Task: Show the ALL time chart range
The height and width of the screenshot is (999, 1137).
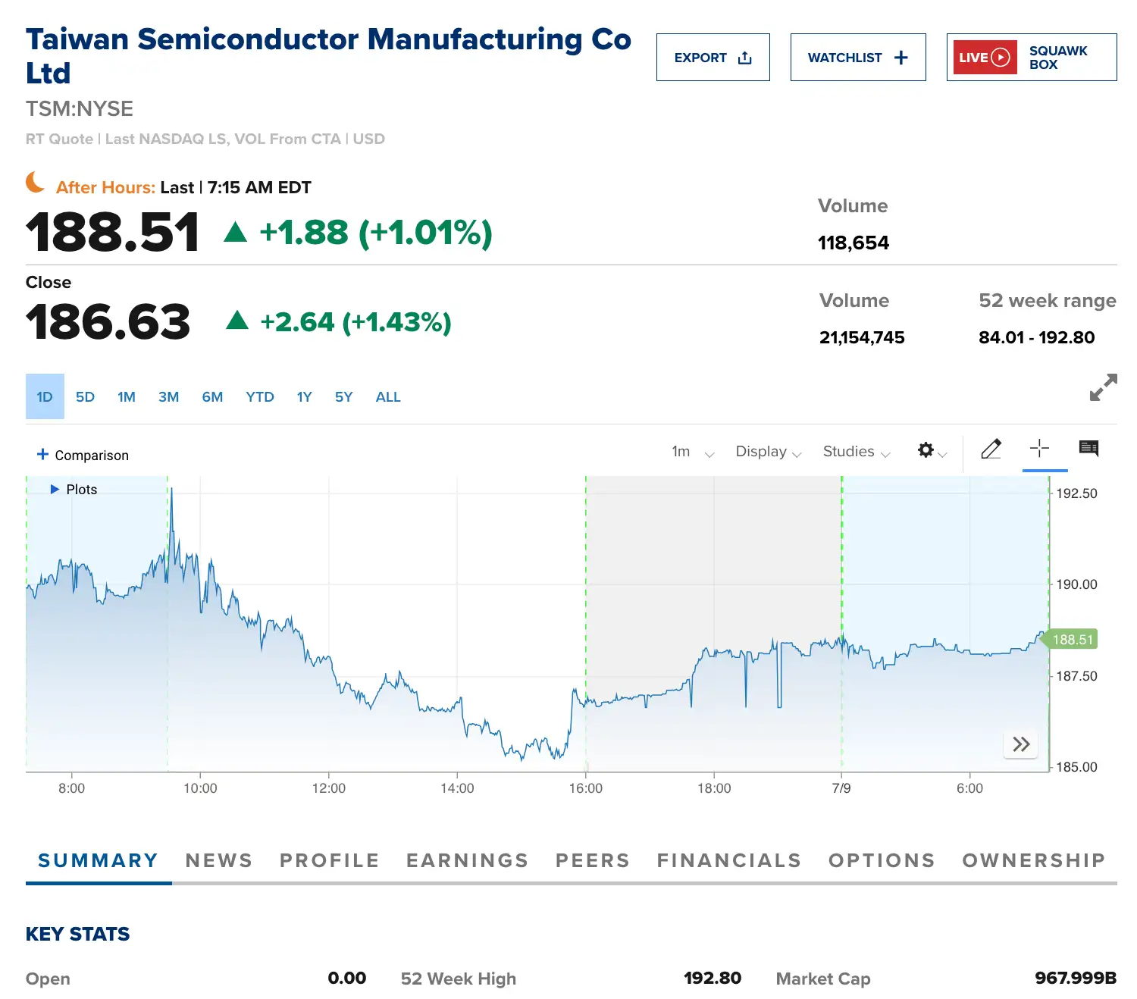Action: tap(388, 397)
